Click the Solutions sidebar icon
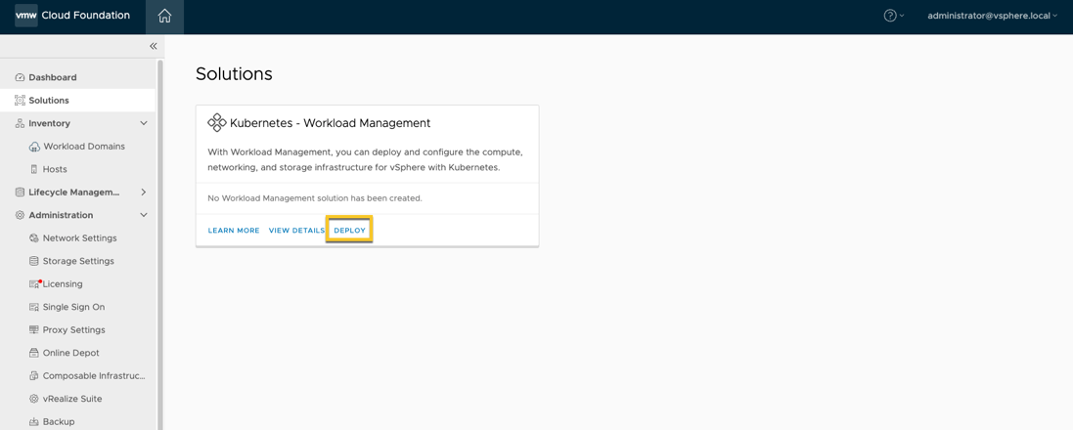 pyautogui.click(x=20, y=101)
